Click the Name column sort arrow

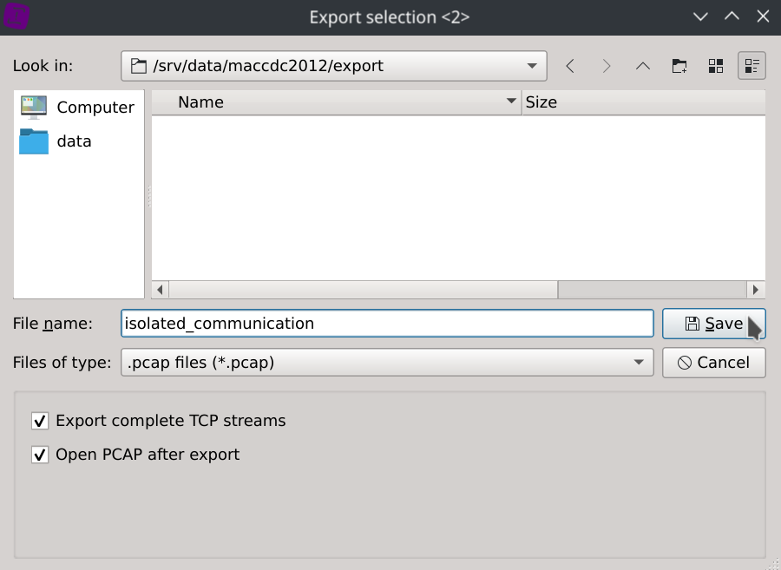tap(511, 102)
